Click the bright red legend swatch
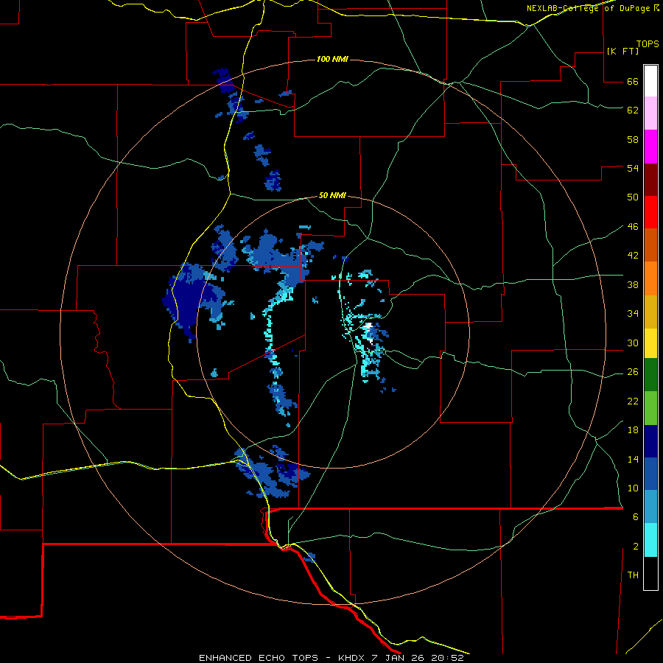Image resolution: width=663 pixels, height=663 pixels. (650, 212)
